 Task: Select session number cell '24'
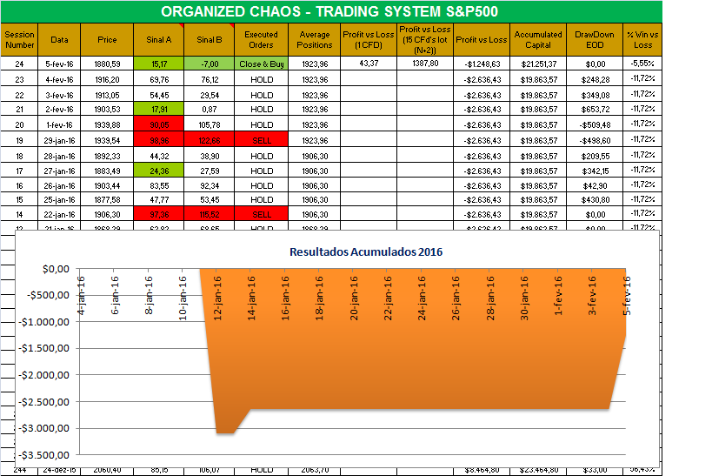pos(19,64)
